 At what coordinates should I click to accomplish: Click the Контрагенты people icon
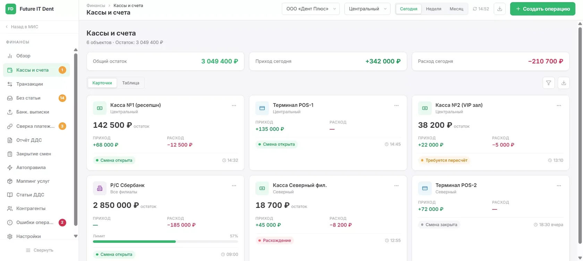(10, 209)
